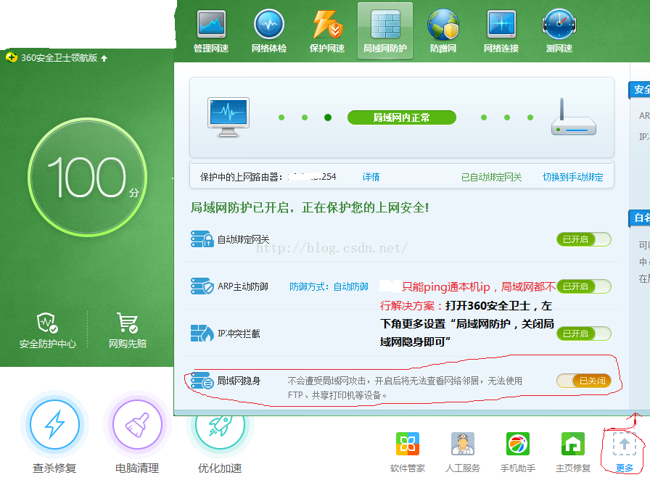Open the 防蹭网 tool
Viewport: 650px width, 480px height.
(443, 32)
